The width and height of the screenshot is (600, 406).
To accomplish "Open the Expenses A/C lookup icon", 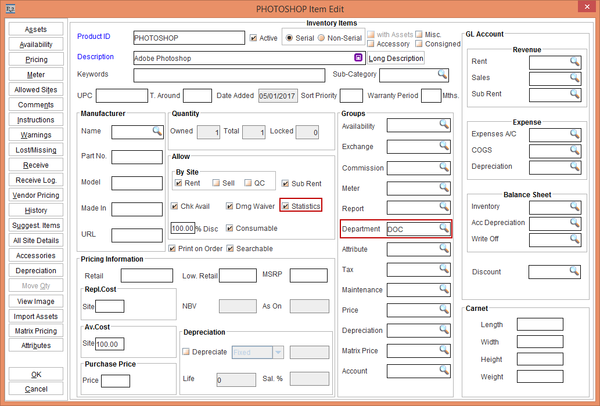I will pyautogui.click(x=575, y=134).
